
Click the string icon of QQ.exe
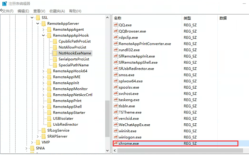116,25
